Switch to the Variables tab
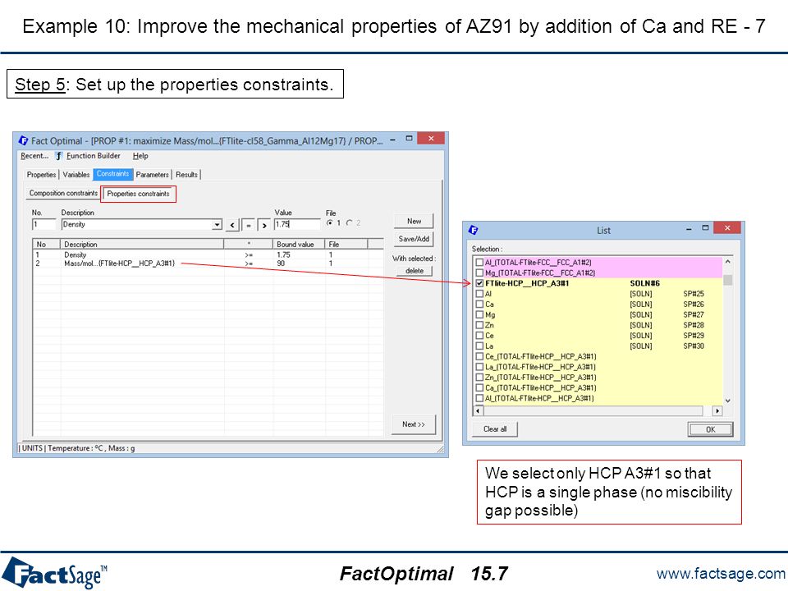This screenshot has width=788, height=591. pyautogui.click(x=76, y=174)
